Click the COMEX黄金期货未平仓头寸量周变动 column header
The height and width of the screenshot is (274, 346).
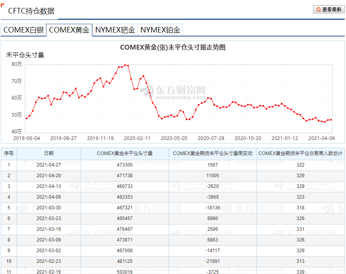point(212,153)
